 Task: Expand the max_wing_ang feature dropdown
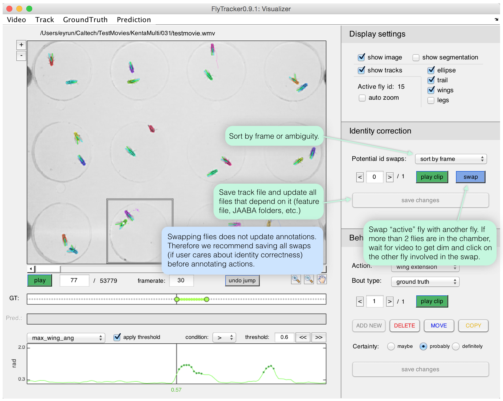[66, 338]
